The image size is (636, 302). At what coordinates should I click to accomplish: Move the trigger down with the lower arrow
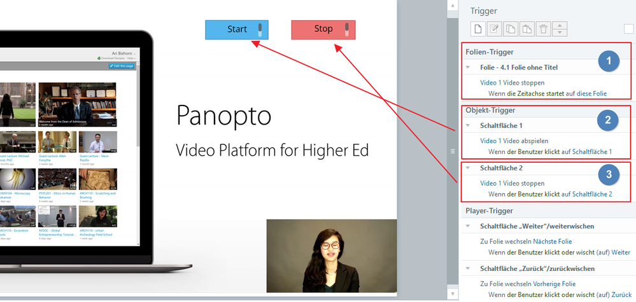point(560,33)
